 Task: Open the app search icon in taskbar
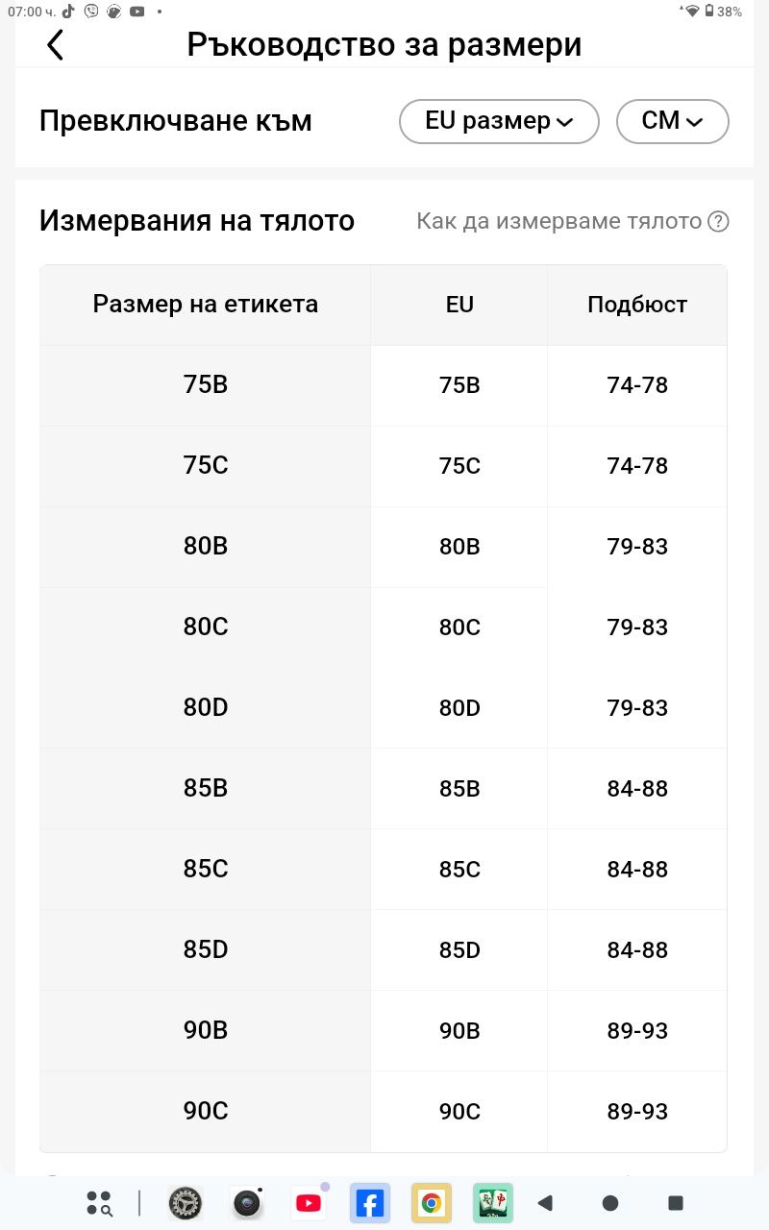pos(99,1203)
